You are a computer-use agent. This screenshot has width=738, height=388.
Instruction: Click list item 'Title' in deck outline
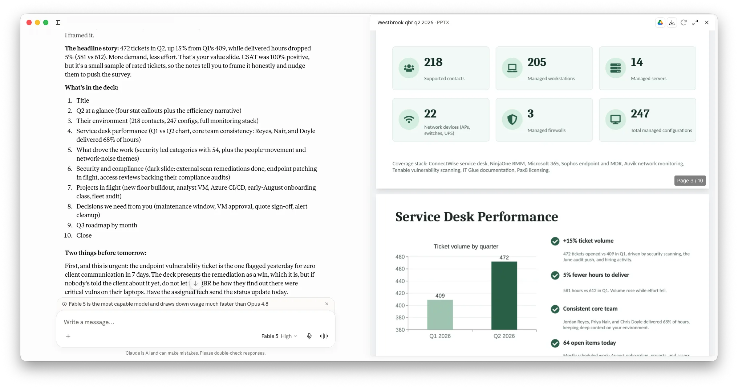83,100
